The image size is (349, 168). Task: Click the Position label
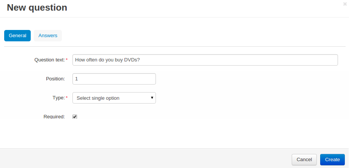tap(55, 79)
